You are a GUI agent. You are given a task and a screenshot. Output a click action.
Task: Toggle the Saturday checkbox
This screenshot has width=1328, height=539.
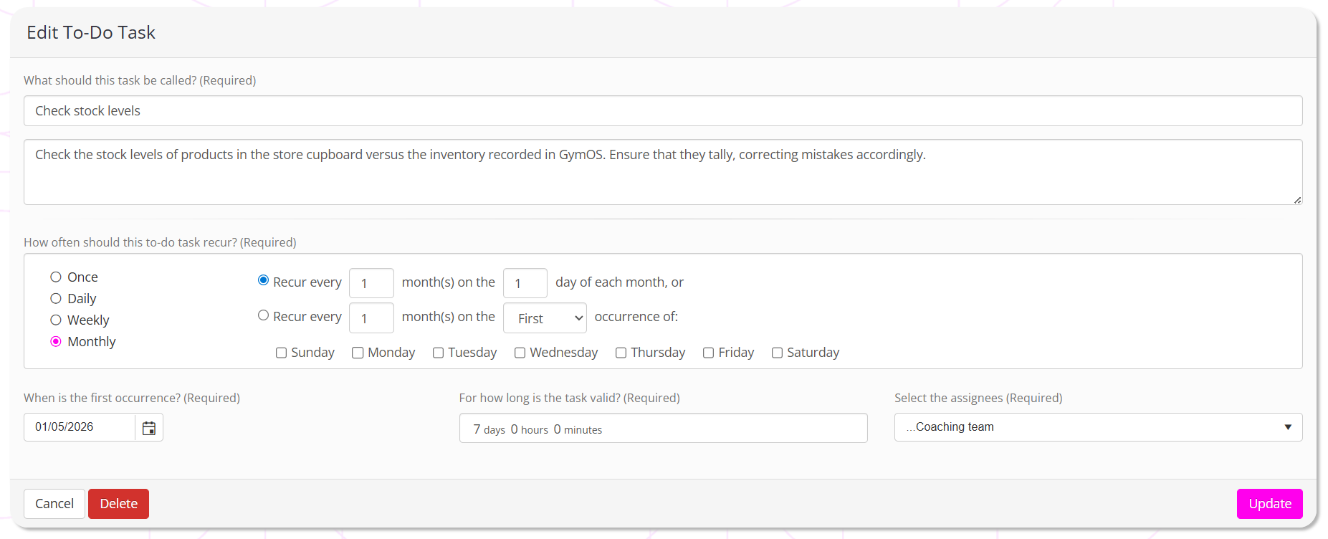[x=777, y=353]
